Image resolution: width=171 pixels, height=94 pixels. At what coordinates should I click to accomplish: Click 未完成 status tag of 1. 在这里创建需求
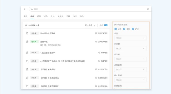click(x=34, y=53)
